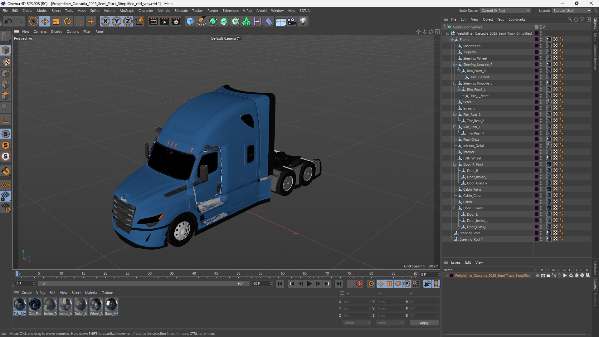Select the Steering_Rod_1 object
The image size is (599, 337).
[x=471, y=239]
